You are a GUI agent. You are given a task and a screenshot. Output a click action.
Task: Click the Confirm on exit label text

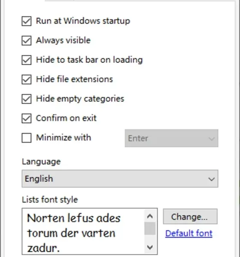[x=66, y=118]
